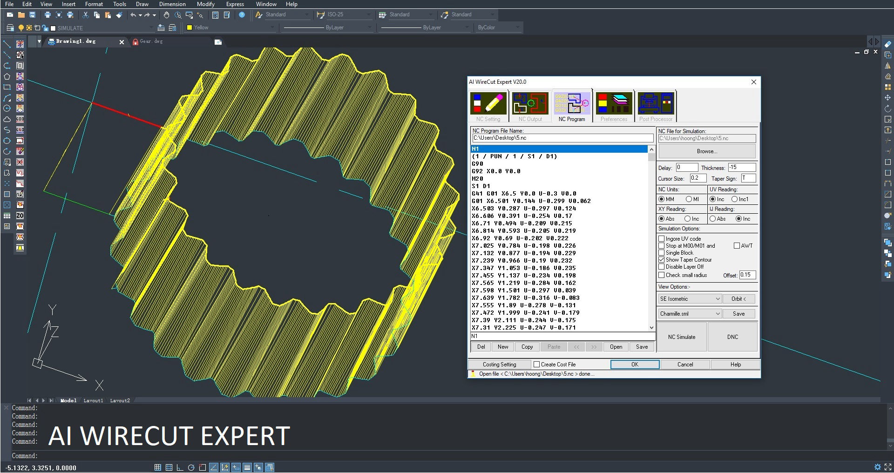
Task: Select the Pan hand tool
Action: [x=166, y=15]
